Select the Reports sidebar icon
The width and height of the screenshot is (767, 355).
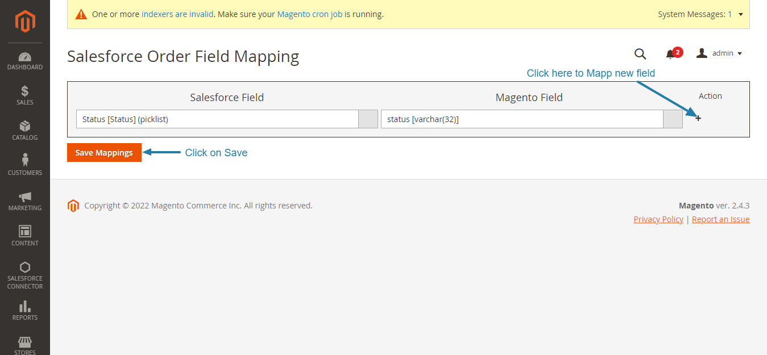pyautogui.click(x=24, y=310)
